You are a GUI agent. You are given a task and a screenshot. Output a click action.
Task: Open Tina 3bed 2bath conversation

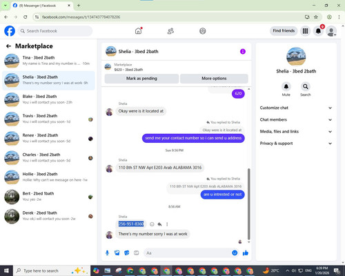coord(48,61)
